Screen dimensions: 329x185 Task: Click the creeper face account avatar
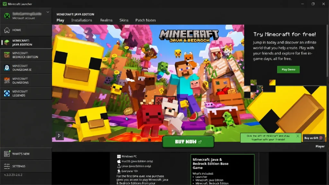pyautogui.click(x=7, y=16)
